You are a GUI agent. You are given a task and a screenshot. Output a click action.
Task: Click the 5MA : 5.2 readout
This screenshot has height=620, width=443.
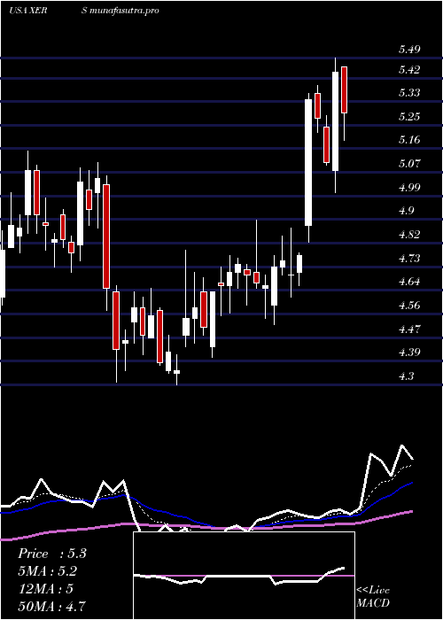click(x=47, y=571)
